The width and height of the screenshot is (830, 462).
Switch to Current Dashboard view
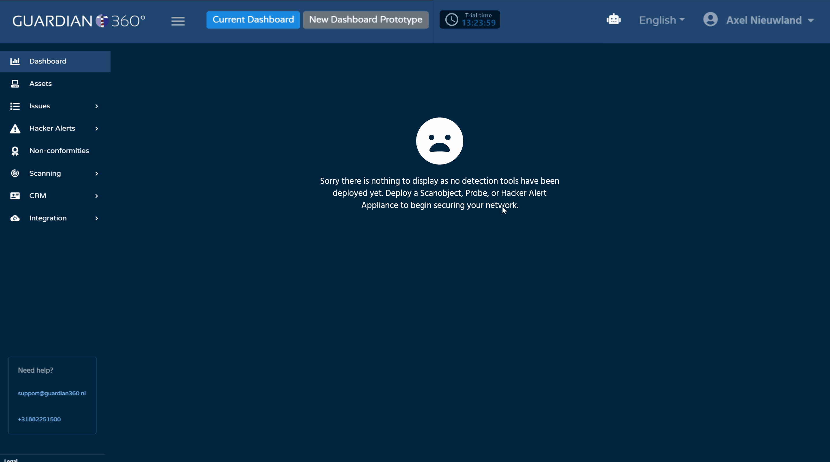pyautogui.click(x=253, y=20)
